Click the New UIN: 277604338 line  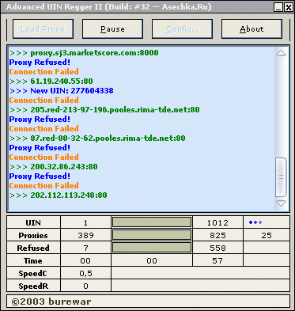(62, 91)
